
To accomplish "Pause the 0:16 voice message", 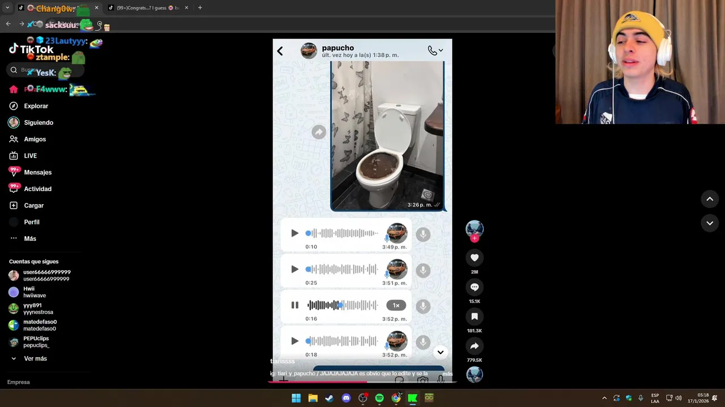I will [295, 305].
